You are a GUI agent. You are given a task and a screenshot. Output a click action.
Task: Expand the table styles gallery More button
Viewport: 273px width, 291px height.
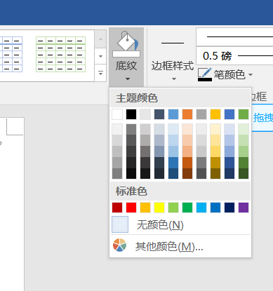pos(100,73)
